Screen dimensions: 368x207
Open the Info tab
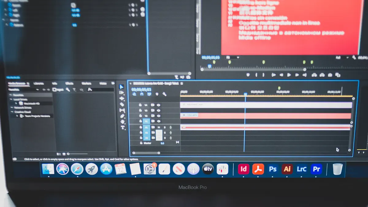click(55, 83)
